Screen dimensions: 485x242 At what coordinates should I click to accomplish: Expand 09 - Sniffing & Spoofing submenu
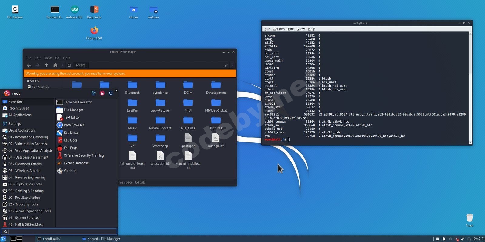click(26, 191)
